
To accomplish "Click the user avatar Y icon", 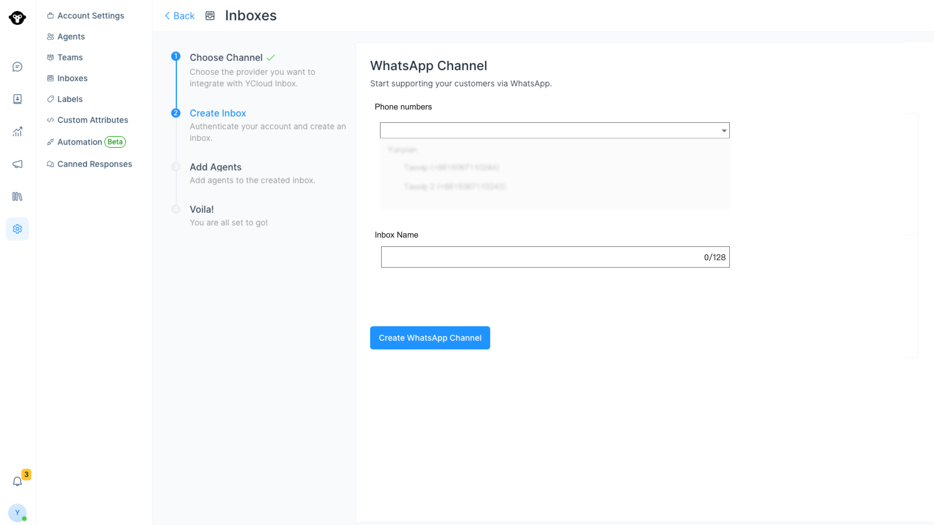I will pyautogui.click(x=17, y=512).
